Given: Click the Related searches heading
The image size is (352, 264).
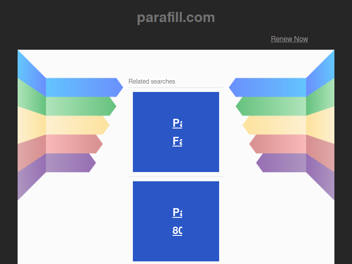Looking at the screenshot, I should coord(152,81).
